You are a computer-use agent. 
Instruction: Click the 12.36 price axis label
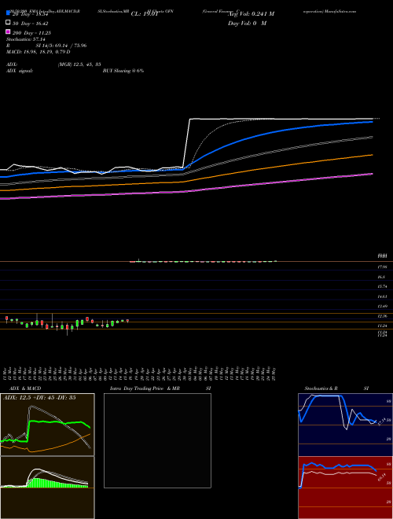383,316
